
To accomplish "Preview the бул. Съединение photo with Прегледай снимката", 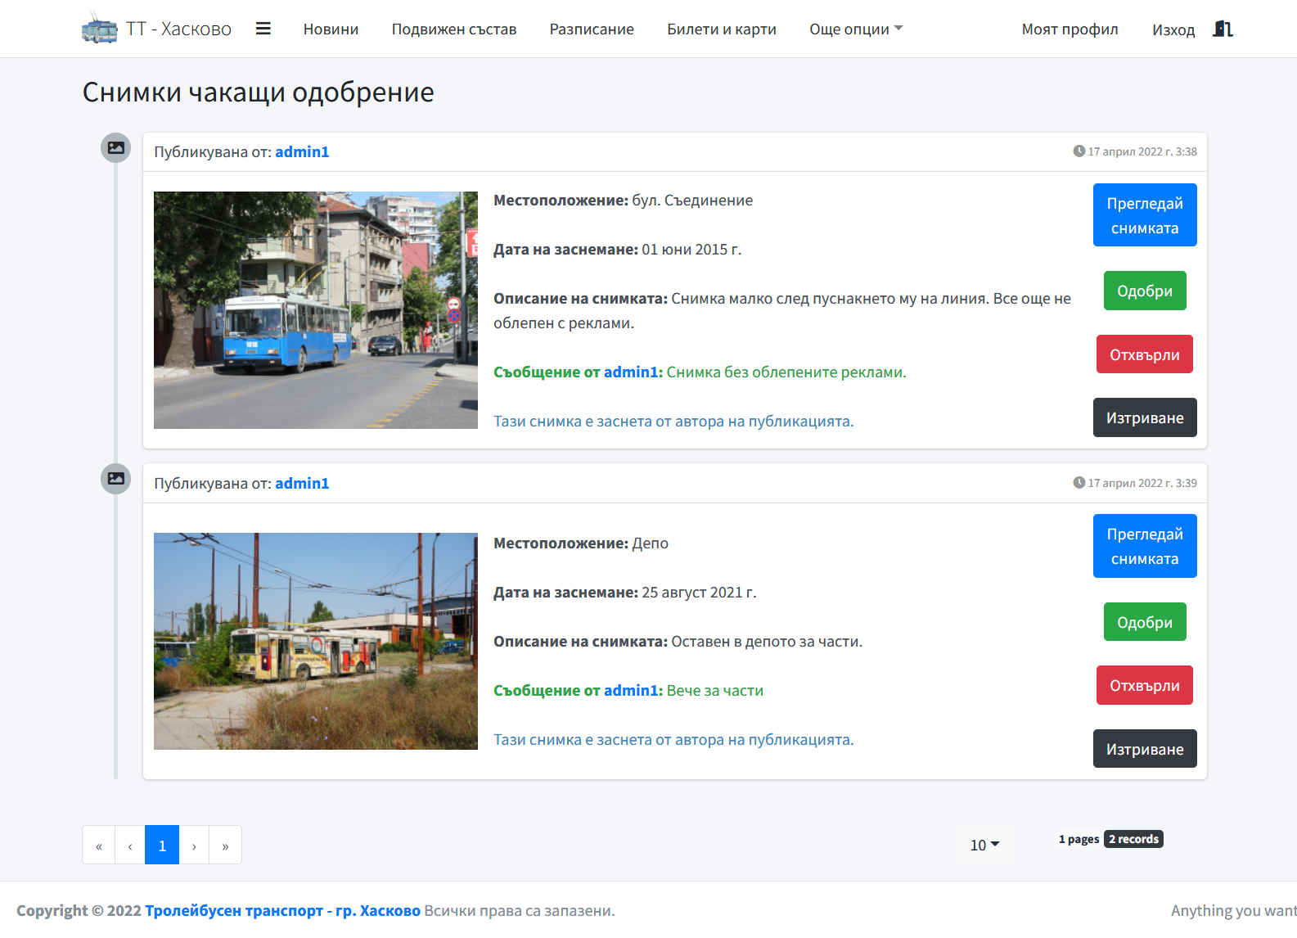I will click(1145, 215).
